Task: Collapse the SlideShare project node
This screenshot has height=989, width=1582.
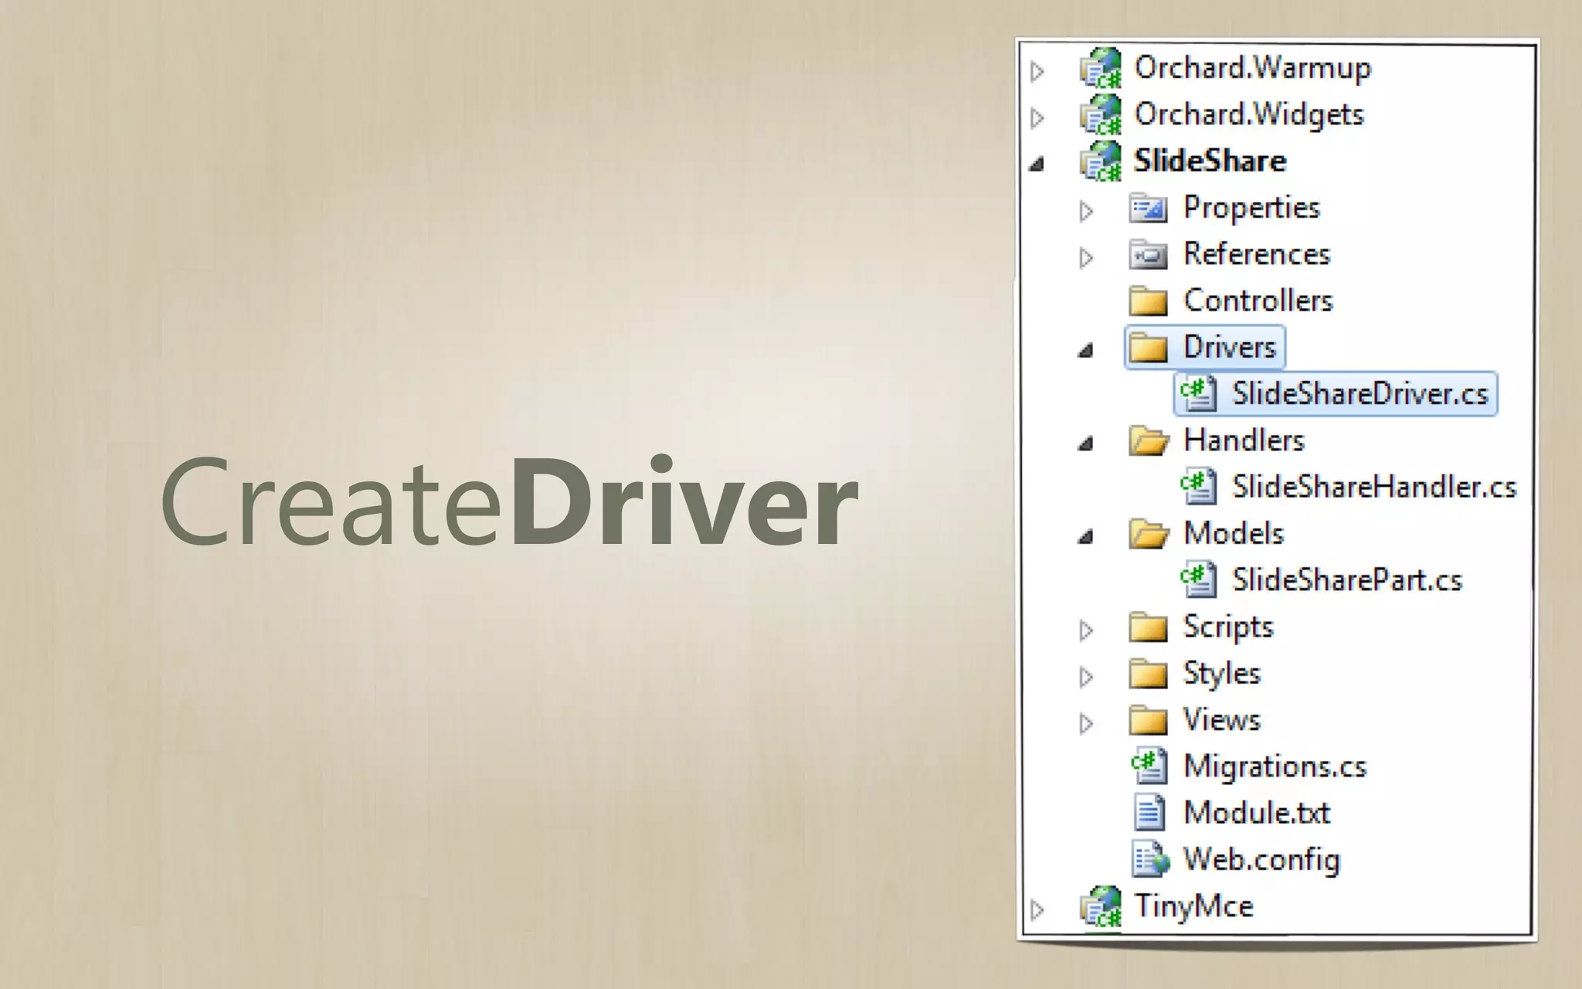Action: point(1037,164)
